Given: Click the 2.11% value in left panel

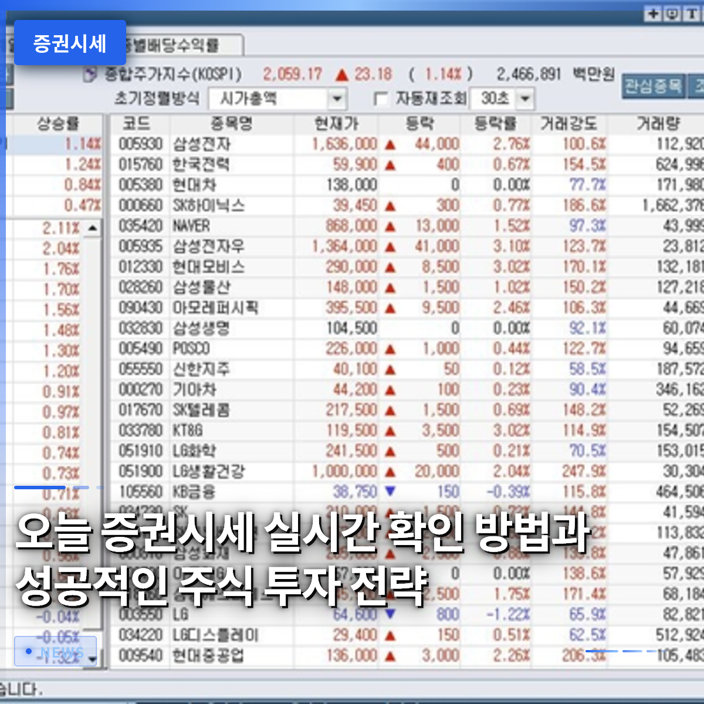Looking at the screenshot, I should pos(60,228).
